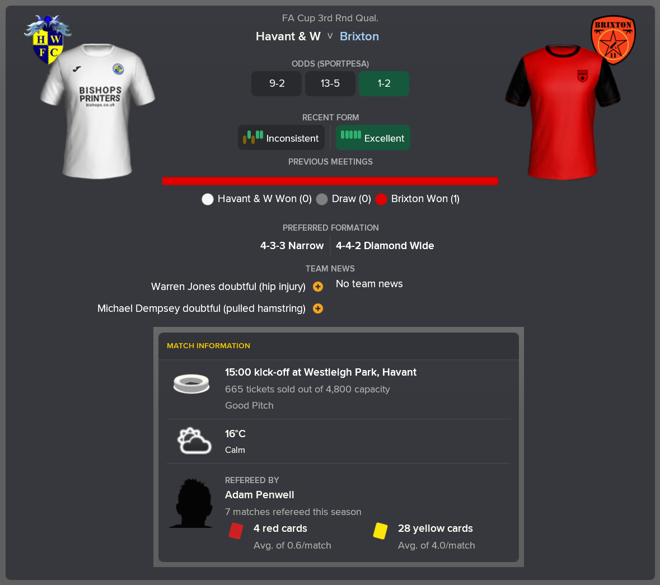The image size is (660, 585).
Task: Open referee Adam Penwell's name
Action: pyautogui.click(x=259, y=495)
